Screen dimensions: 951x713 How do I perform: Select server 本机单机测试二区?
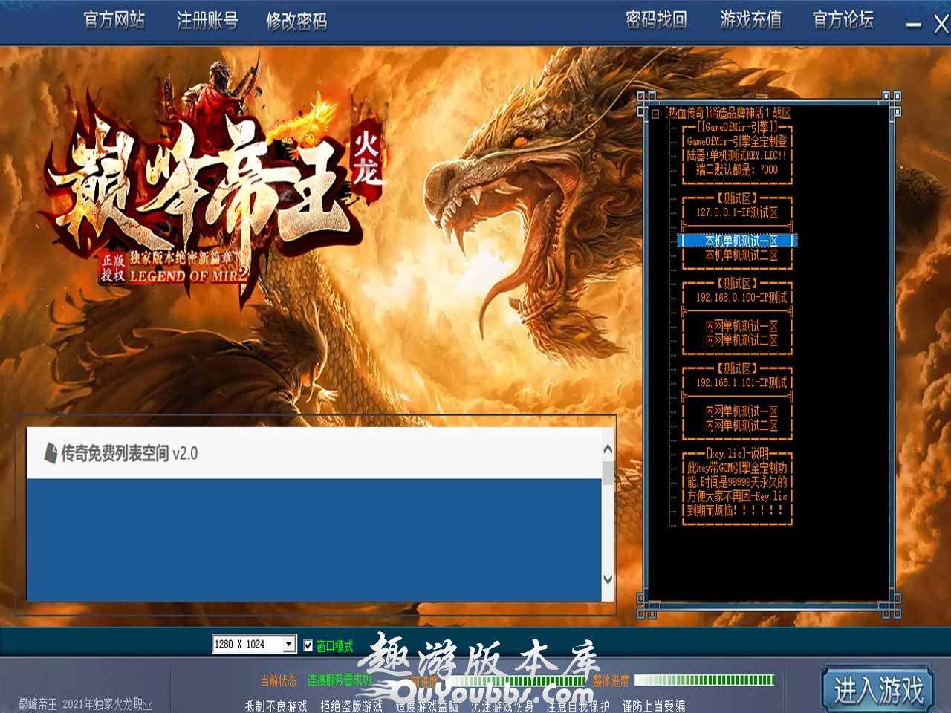pyautogui.click(x=741, y=255)
